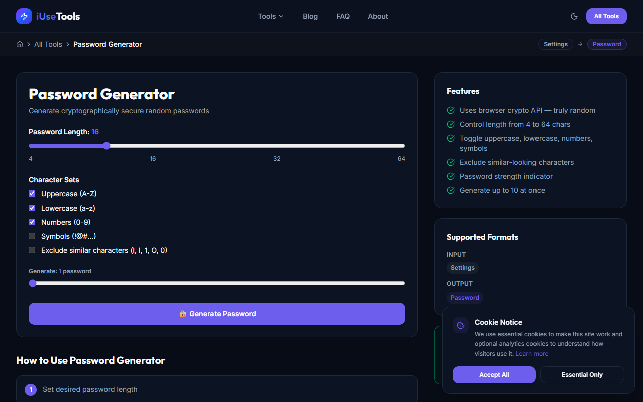Screen dimensions: 643x402
Task: Click the Generate Password button
Action: (217, 313)
